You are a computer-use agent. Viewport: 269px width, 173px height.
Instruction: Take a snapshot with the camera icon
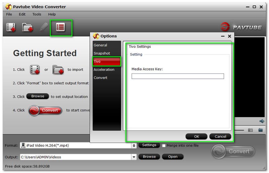click(250, 130)
